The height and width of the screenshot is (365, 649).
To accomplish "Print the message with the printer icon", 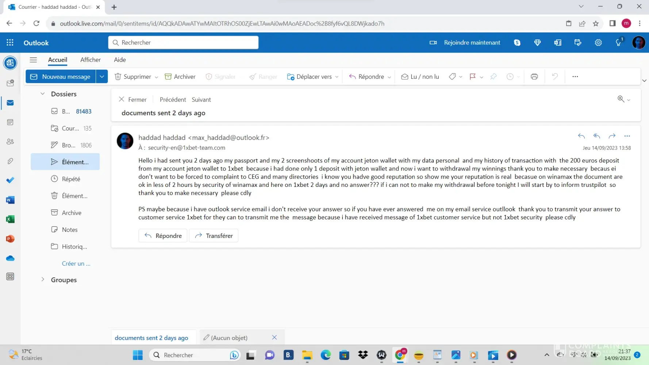I will pyautogui.click(x=534, y=77).
